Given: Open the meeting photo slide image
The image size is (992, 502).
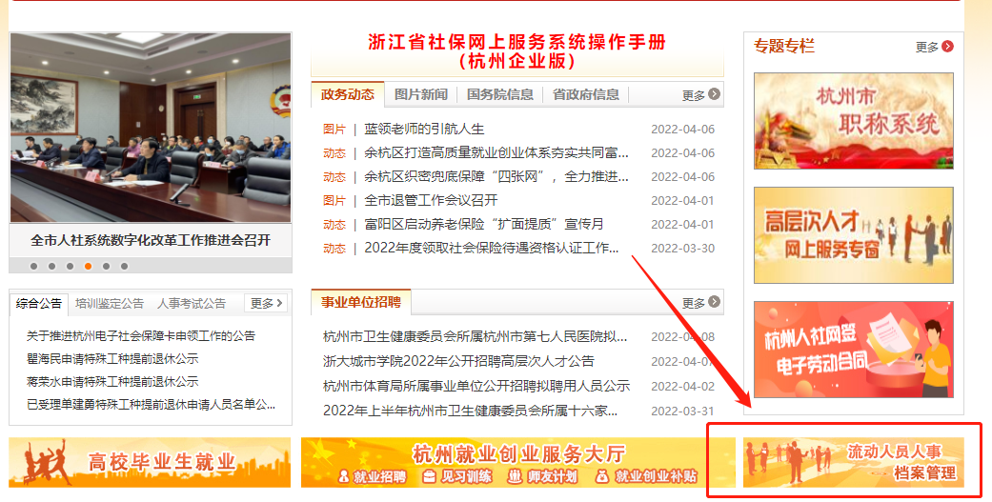Looking at the screenshot, I should coord(151,128).
